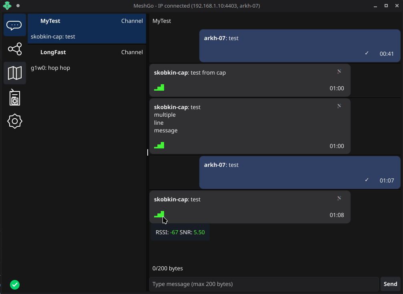Click the 'Channel' label in the MyTest row
This screenshot has width=403, height=294.
132,21
